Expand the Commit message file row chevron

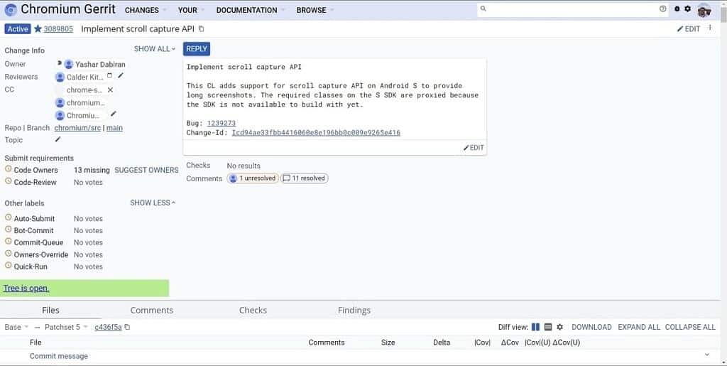[707, 355]
